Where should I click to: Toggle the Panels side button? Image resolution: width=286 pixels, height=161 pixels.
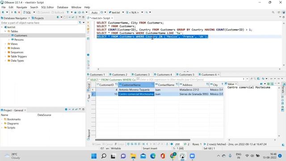[x=283, y=88]
